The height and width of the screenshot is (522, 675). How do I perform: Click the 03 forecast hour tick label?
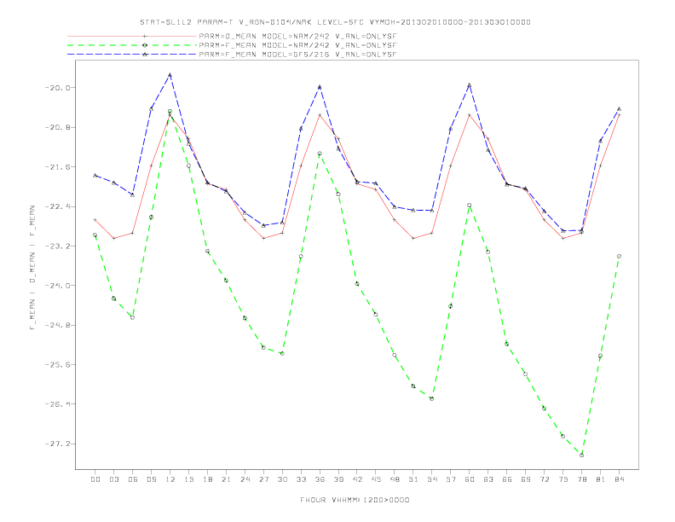pyautogui.click(x=113, y=479)
